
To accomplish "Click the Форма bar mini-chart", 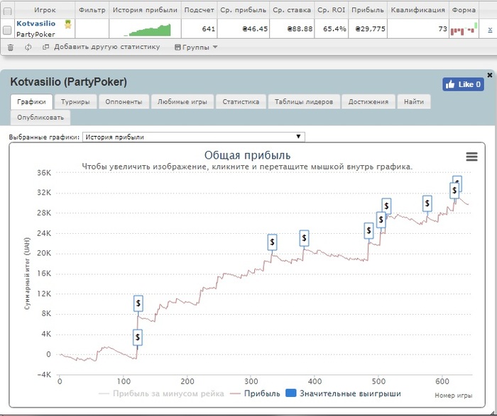I will coord(464,29).
